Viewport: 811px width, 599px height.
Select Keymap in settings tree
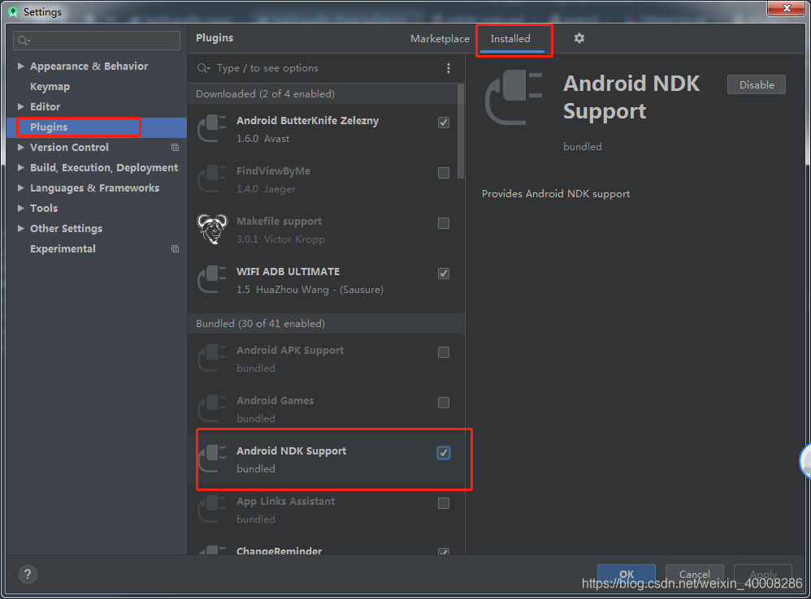click(x=50, y=87)
